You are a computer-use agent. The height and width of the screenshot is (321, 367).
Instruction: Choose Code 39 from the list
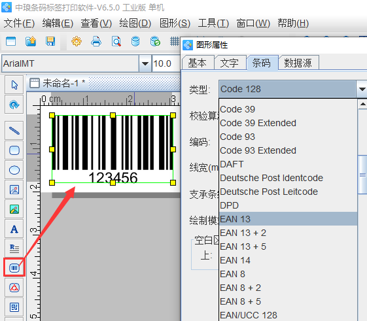click(288, 109)
